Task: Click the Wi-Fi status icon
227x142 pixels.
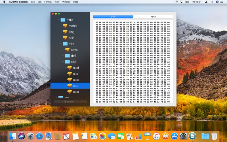Action: point(176,2)
